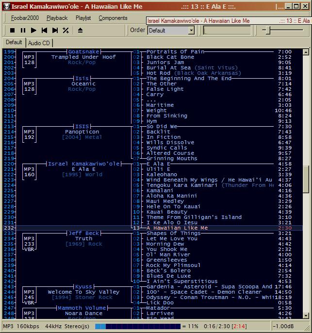Select track 'Kaleohano'
Image resolution: width=312 pixels, height=333 pixels.
click(x=162, y=174)
